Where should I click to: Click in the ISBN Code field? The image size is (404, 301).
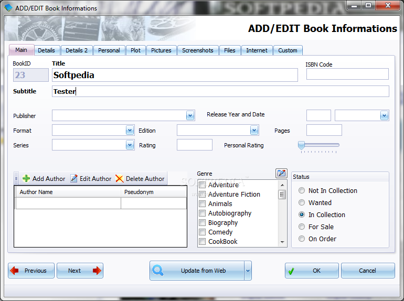pos(347,74)
